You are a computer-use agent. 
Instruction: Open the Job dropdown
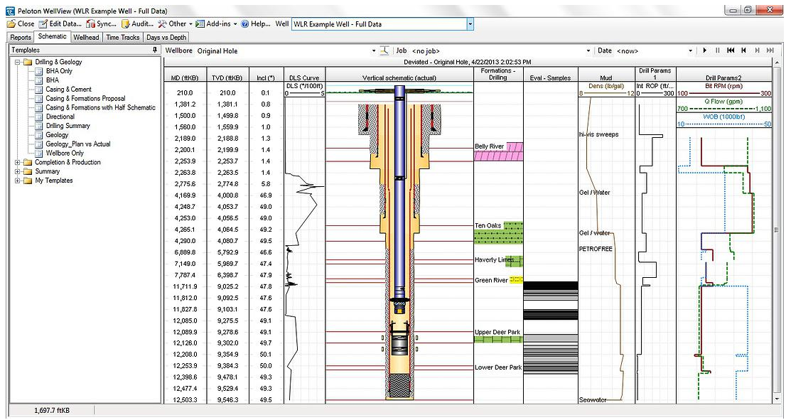(x=588, y=50)
